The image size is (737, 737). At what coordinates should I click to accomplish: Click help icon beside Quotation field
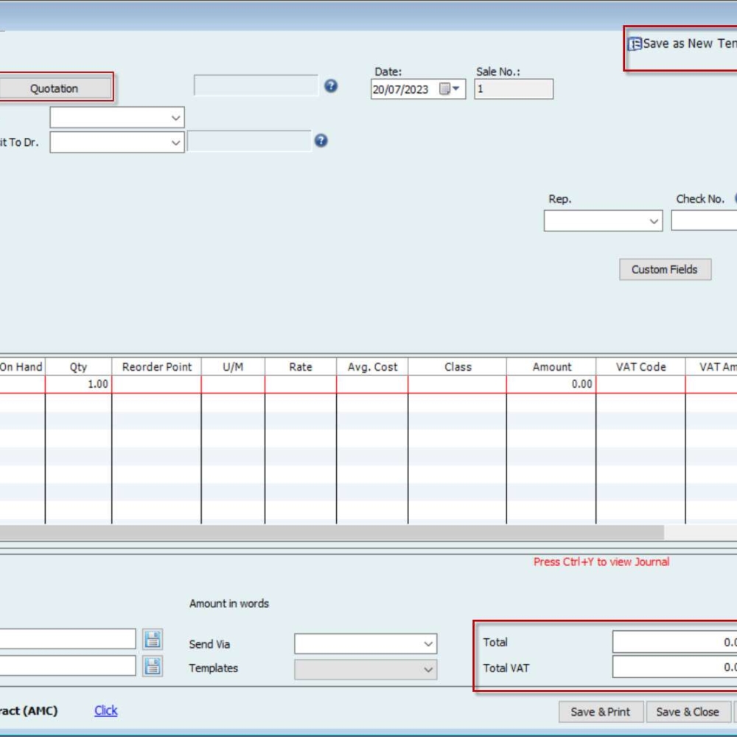coord(331,86)
